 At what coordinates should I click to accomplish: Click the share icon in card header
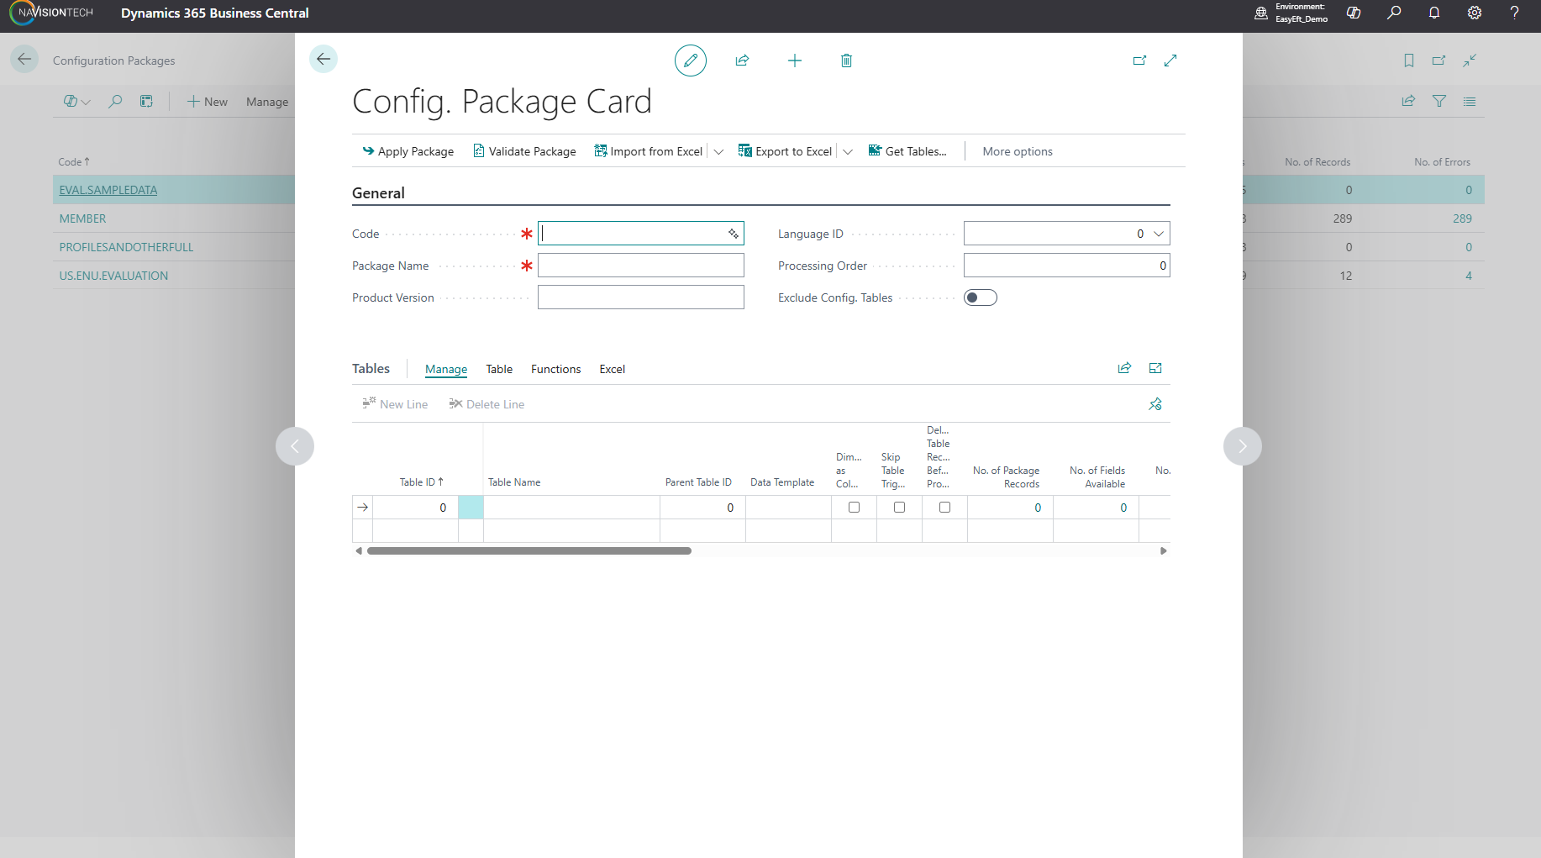(x=742, y=61)
